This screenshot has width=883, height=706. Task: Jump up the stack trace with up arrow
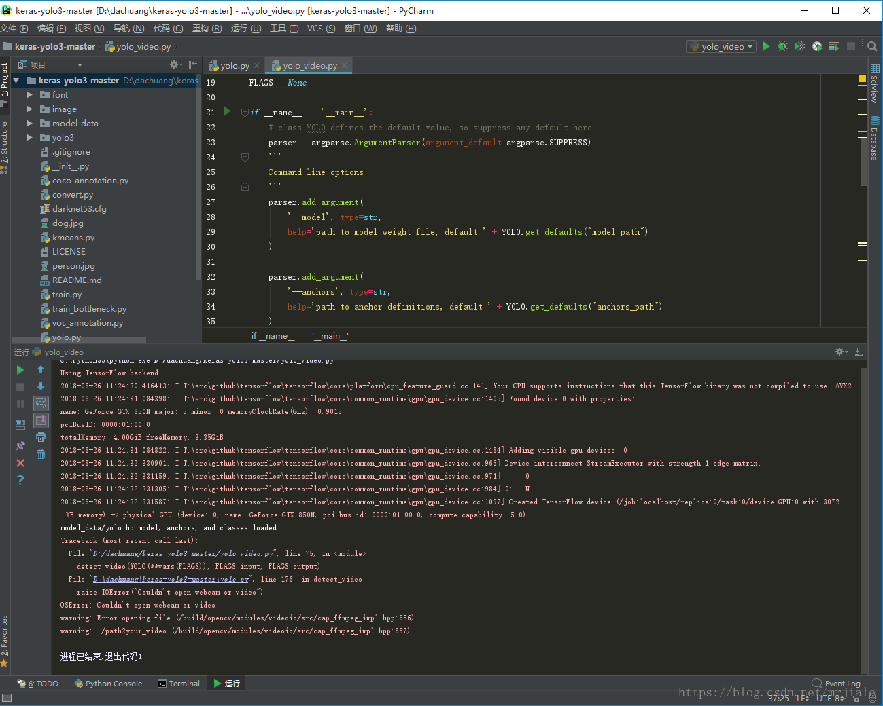tap(41, 370)
